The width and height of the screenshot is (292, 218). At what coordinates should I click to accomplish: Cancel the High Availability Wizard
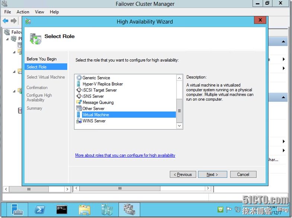243,174
